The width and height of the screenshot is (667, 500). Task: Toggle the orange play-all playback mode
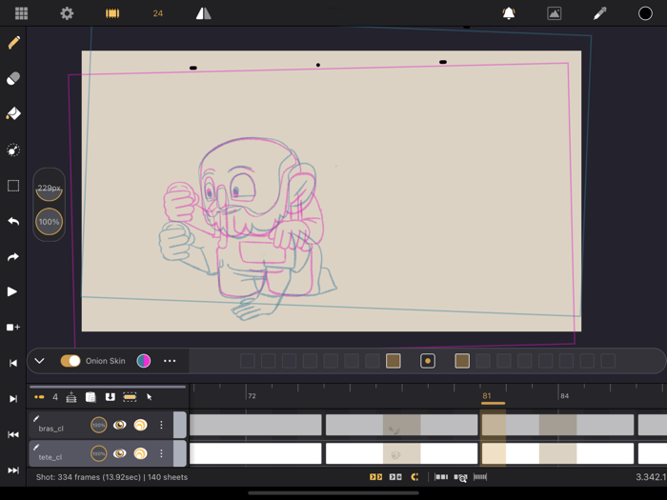[375, 477]
